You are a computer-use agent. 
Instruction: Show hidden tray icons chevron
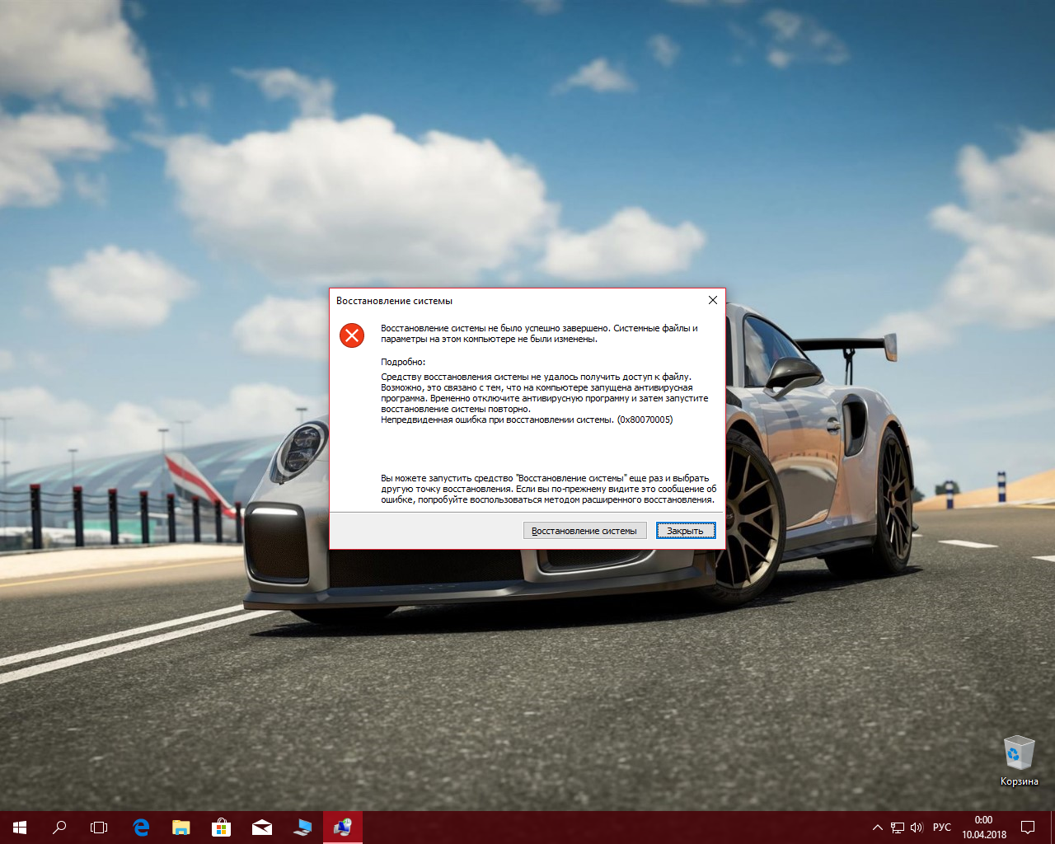point(877,828)
